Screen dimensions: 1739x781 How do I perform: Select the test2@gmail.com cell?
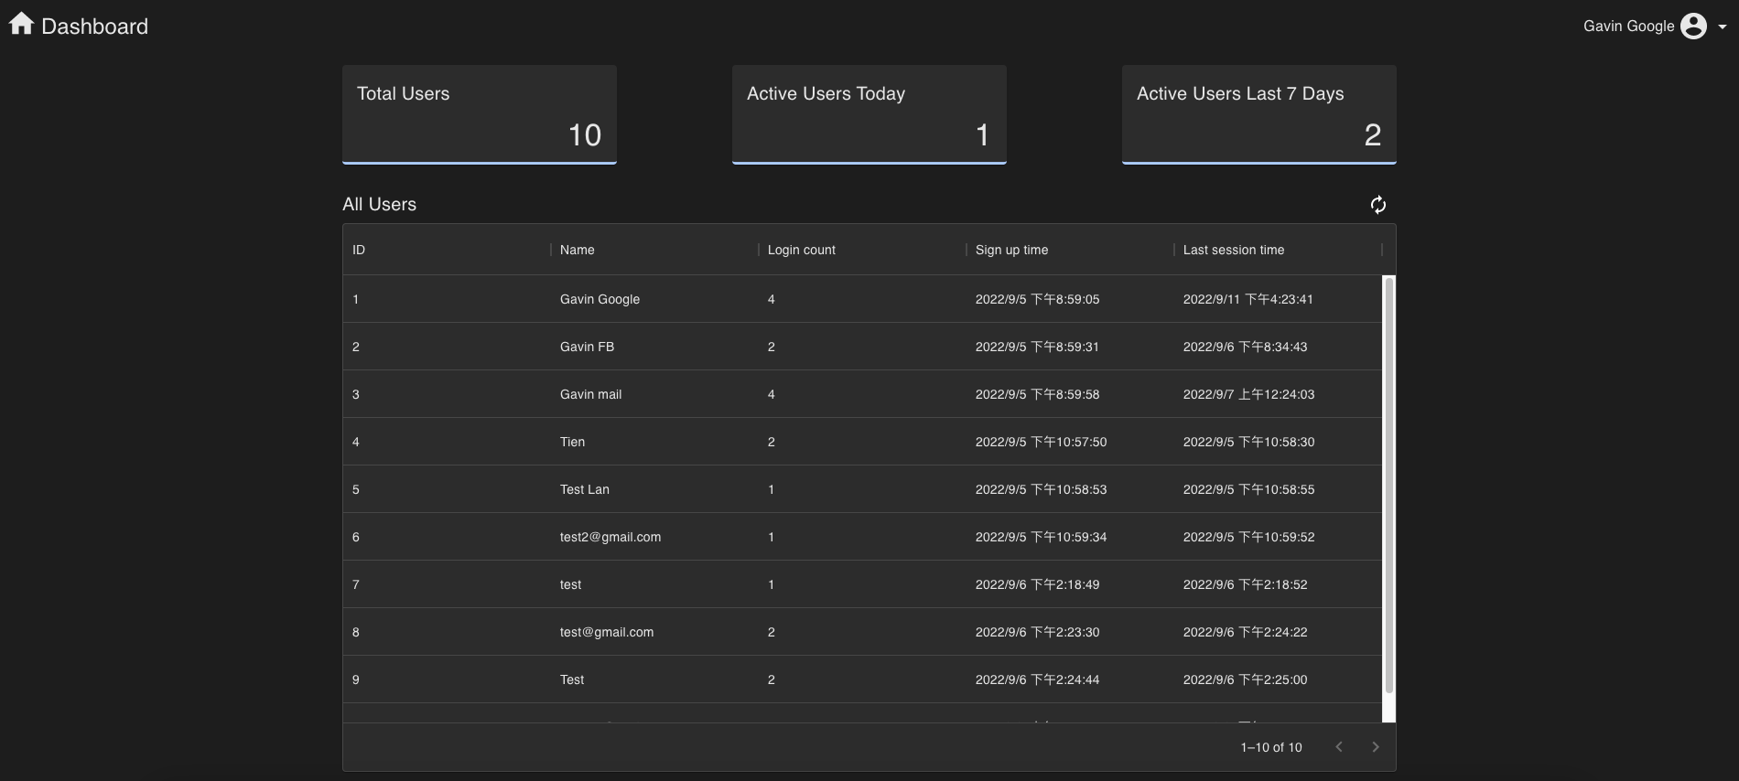tap(654, 537)
